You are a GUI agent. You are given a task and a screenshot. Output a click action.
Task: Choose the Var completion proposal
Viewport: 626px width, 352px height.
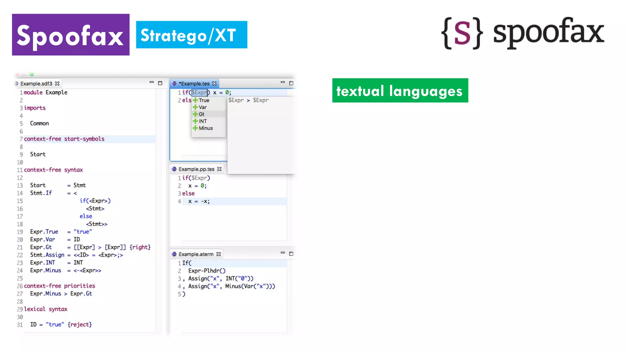click(x=203, y=107)
